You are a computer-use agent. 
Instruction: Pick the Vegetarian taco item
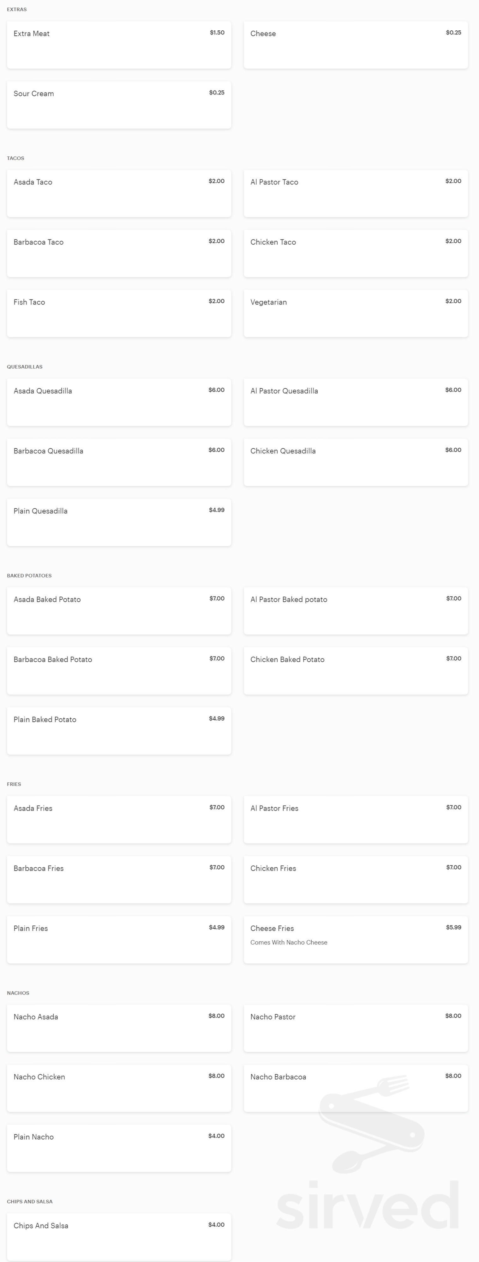(356, 313)
